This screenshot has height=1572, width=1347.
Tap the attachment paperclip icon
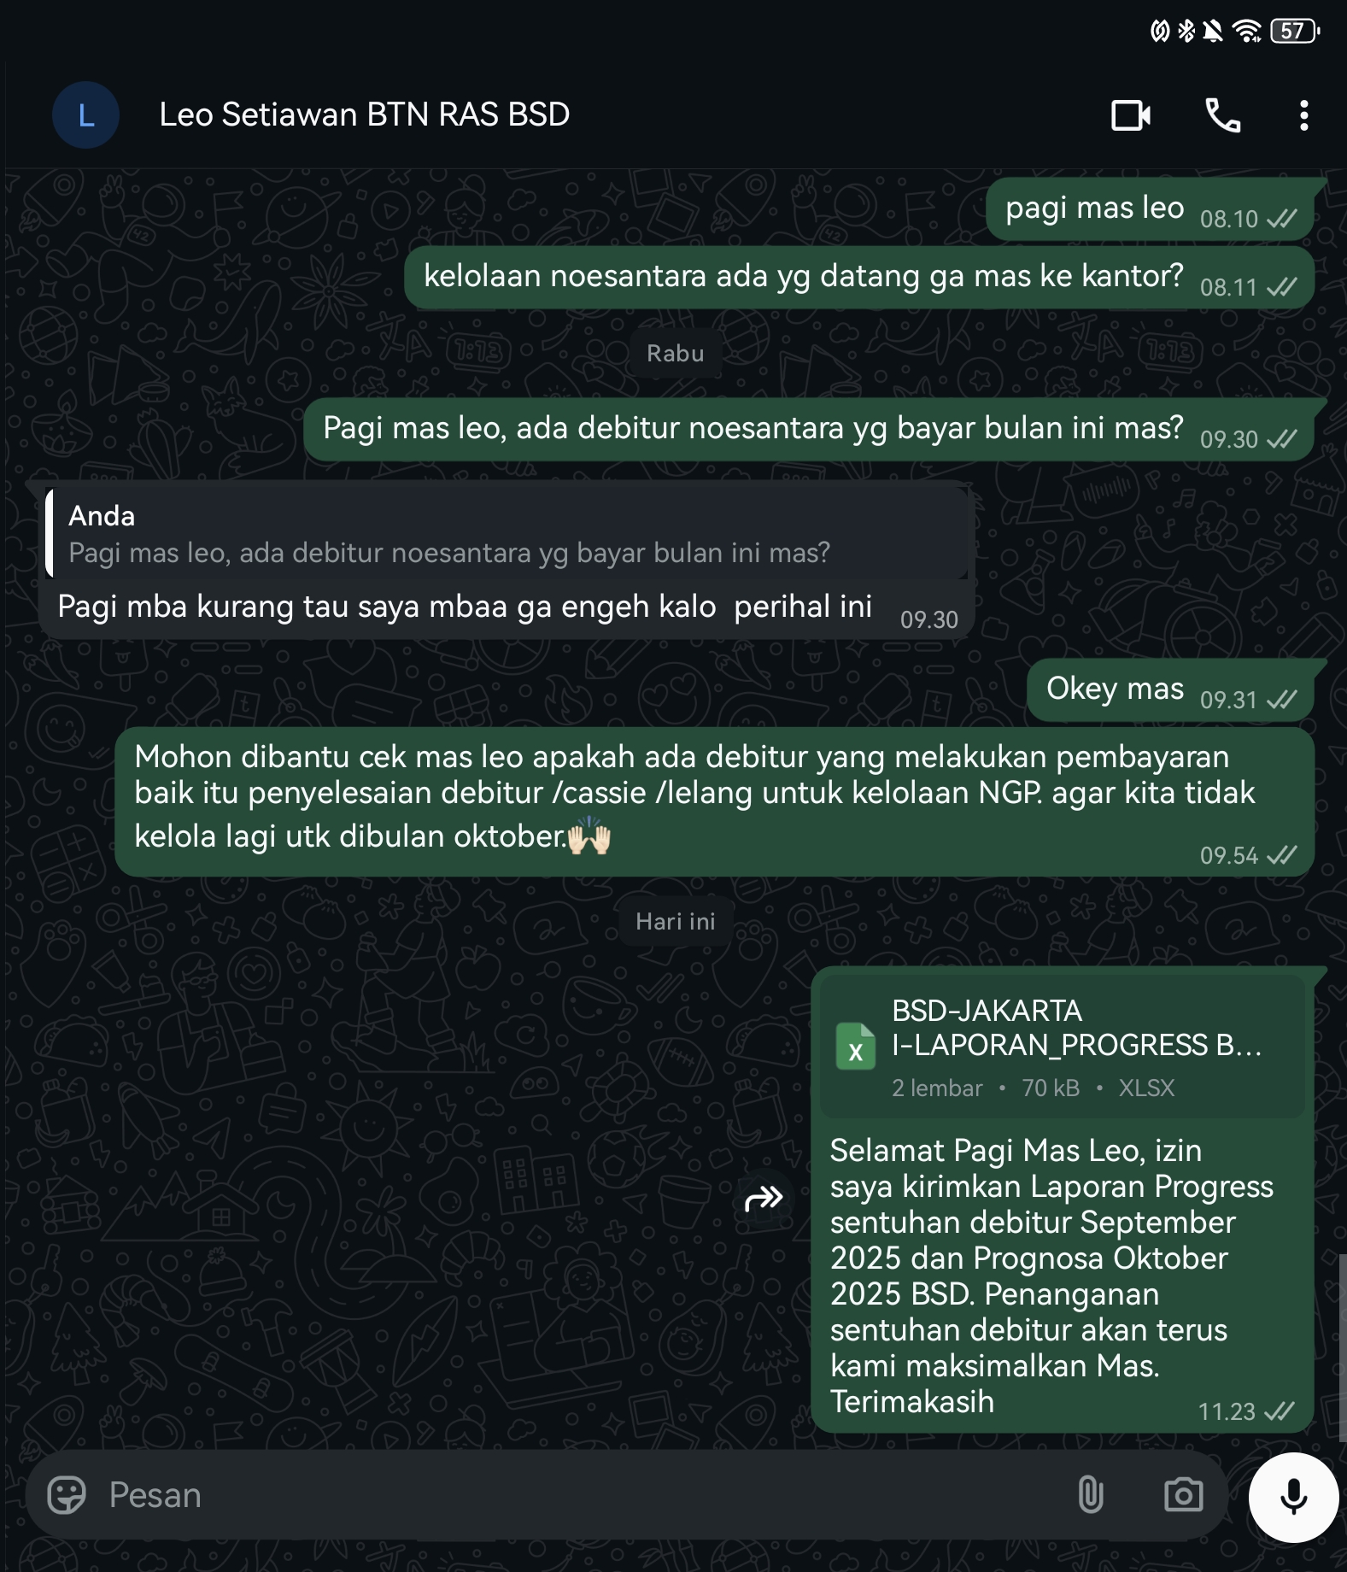[x=1091, y=1495]
